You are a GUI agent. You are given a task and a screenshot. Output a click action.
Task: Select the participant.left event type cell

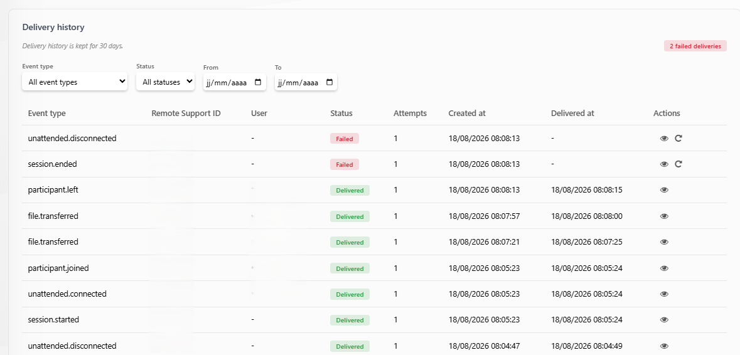[x=53, y=190]
